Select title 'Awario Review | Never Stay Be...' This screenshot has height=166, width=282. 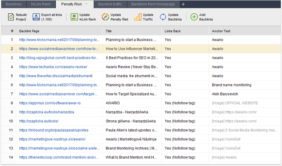point(132,67)
